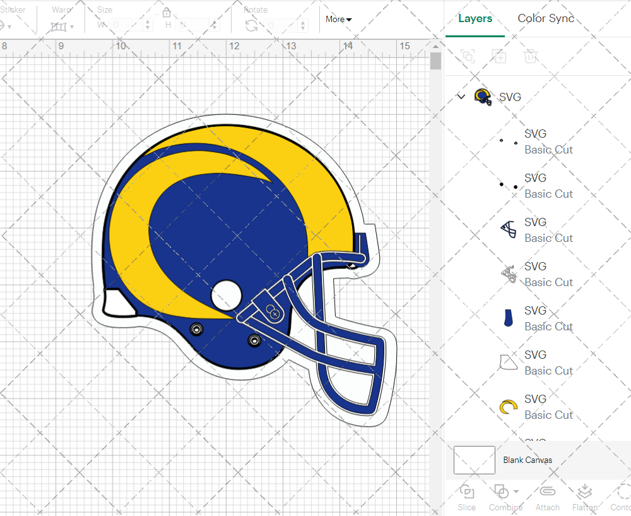631x516 pixels.
Task: Click the Slice tool
Action: [x=466, y=498]
